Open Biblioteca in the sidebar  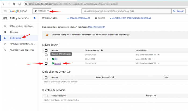14,32
